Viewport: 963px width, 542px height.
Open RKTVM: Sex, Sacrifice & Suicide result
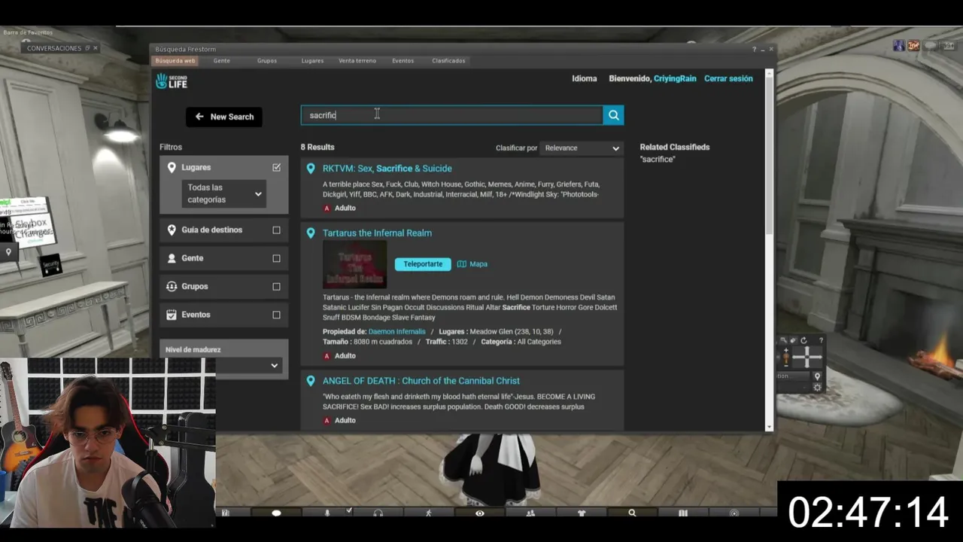click(x=387, y=169)
